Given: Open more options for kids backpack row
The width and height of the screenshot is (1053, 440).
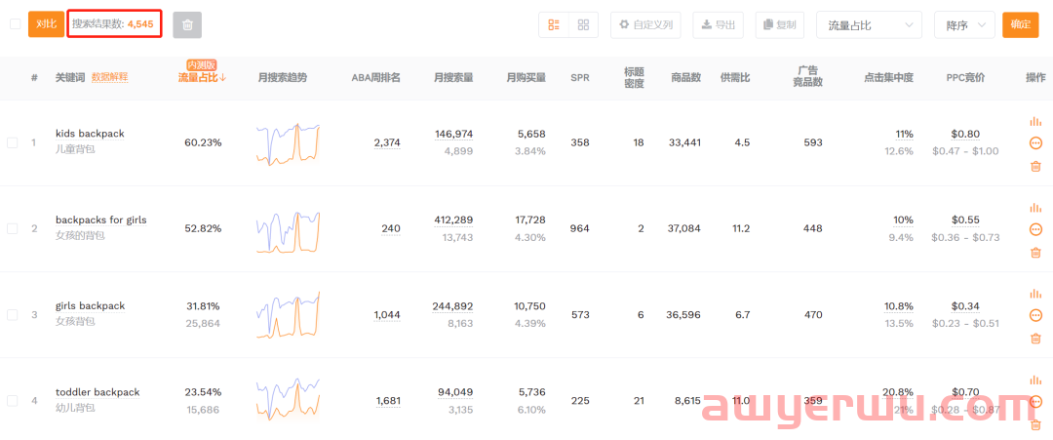Looking at the screenshot, I should click(1035, 143).
